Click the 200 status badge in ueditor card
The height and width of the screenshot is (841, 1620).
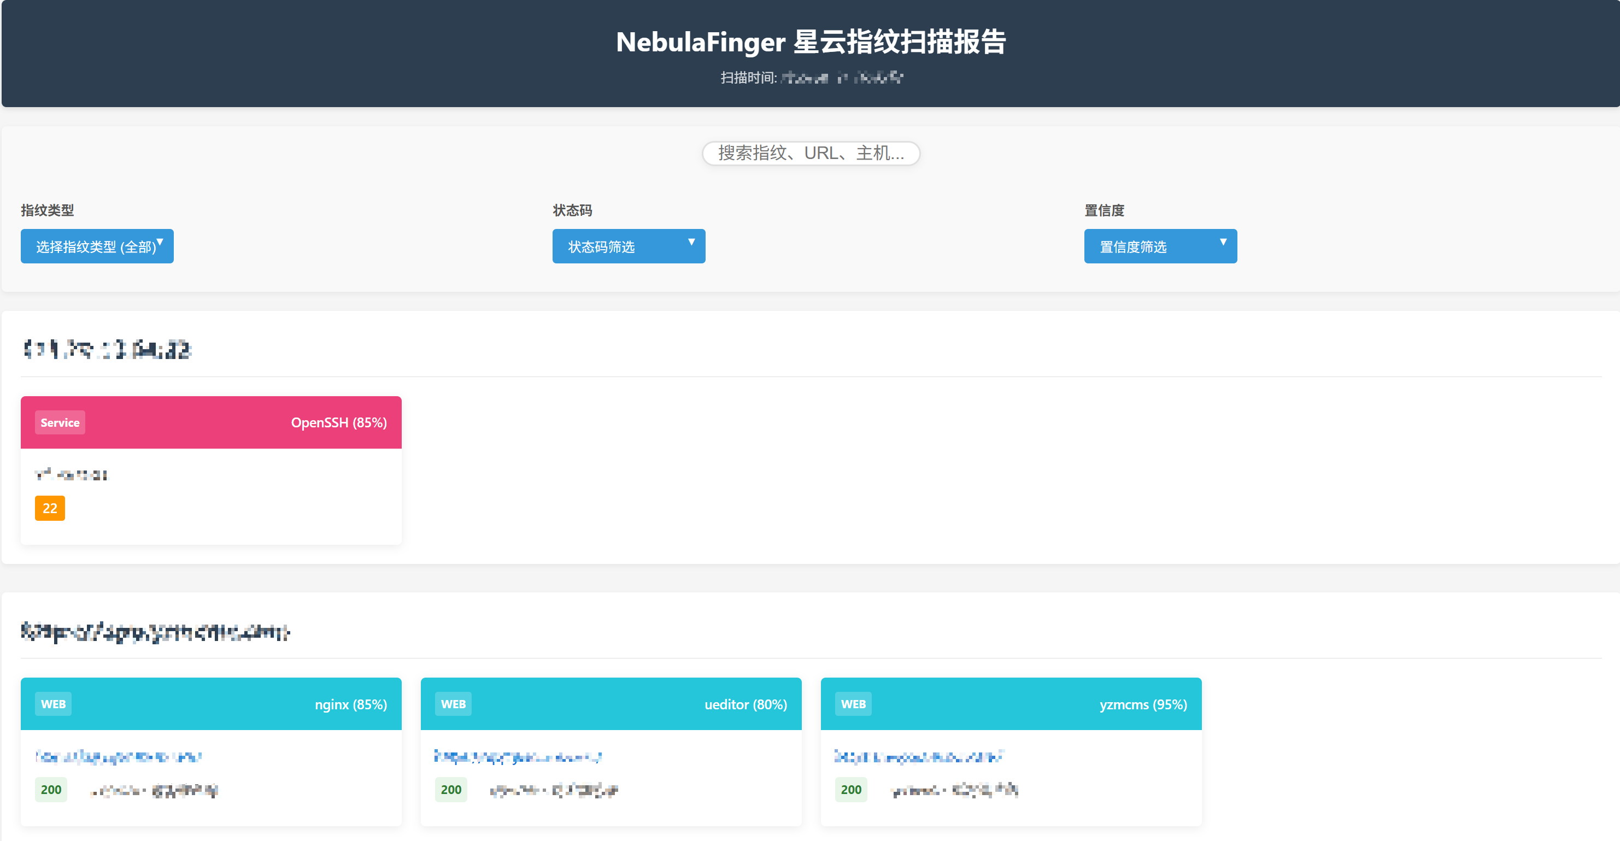click(x=451, y=790)
